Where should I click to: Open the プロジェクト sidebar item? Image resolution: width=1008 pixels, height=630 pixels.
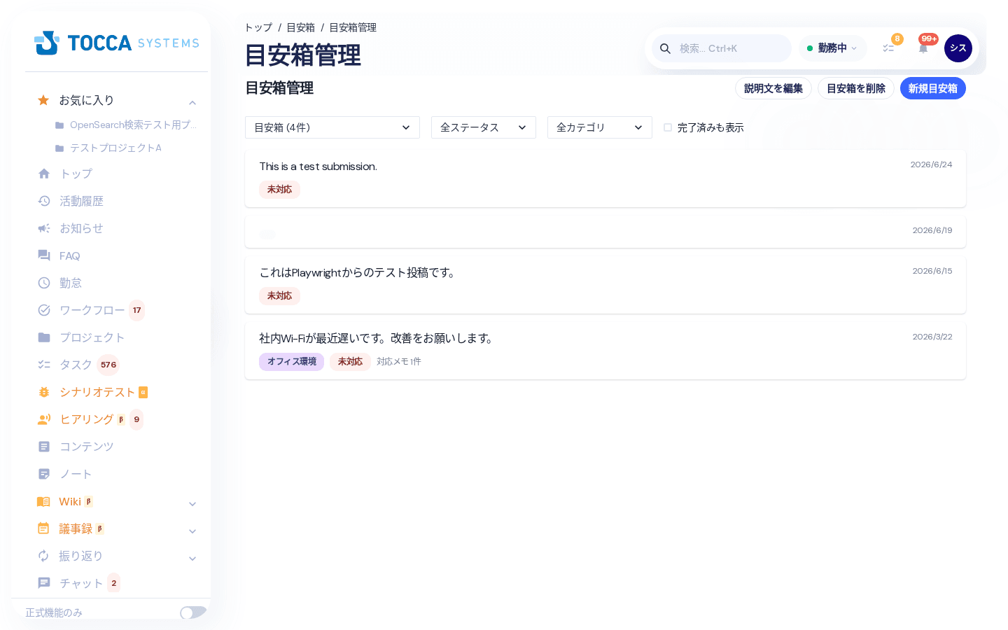(x=92, y=337)
